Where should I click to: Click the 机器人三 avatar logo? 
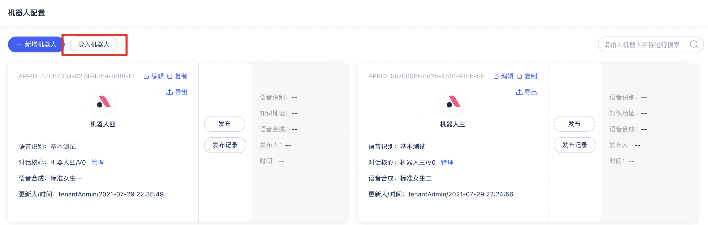pos(452,102)
